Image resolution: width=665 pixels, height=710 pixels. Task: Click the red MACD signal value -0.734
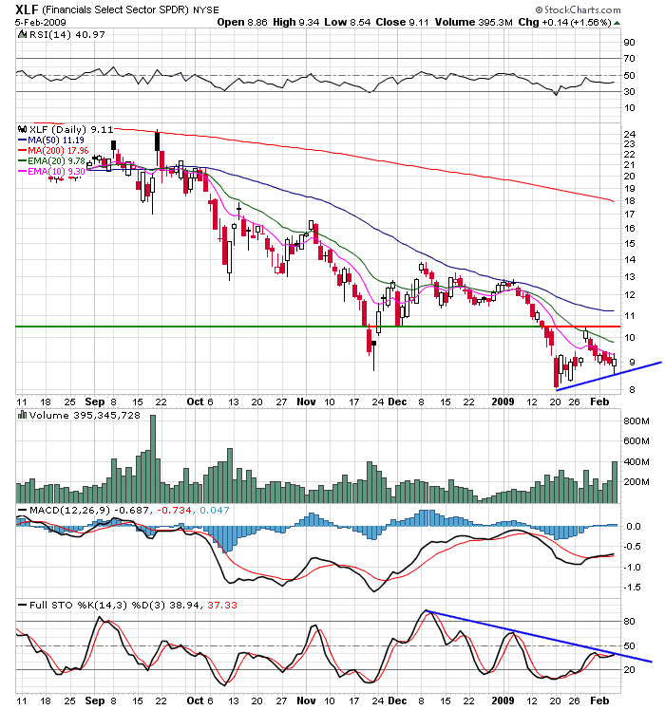pyautogui.click(x=174, y=511)
